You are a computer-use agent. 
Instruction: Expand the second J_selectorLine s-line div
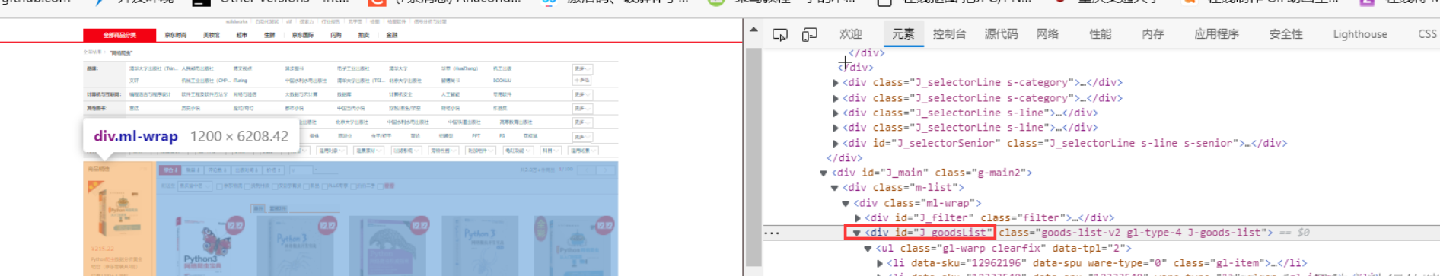pos(836,128)
